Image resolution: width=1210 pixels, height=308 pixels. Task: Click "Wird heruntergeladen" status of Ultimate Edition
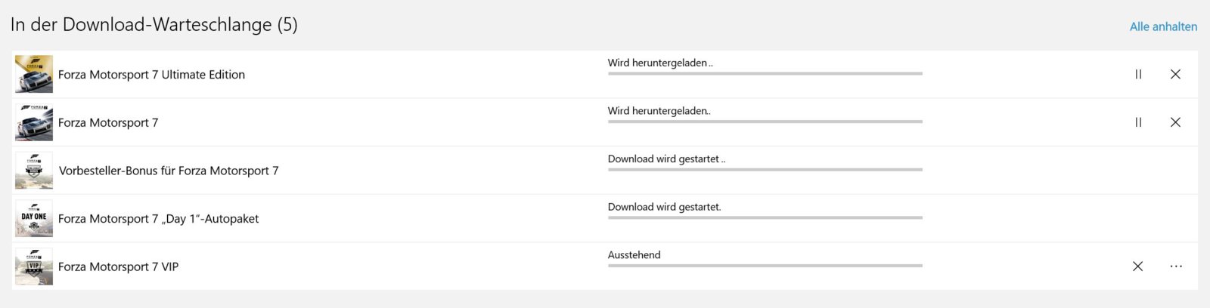point(660,63)
